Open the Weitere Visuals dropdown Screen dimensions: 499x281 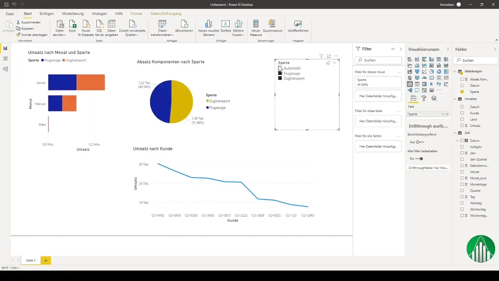coord(238,33)
